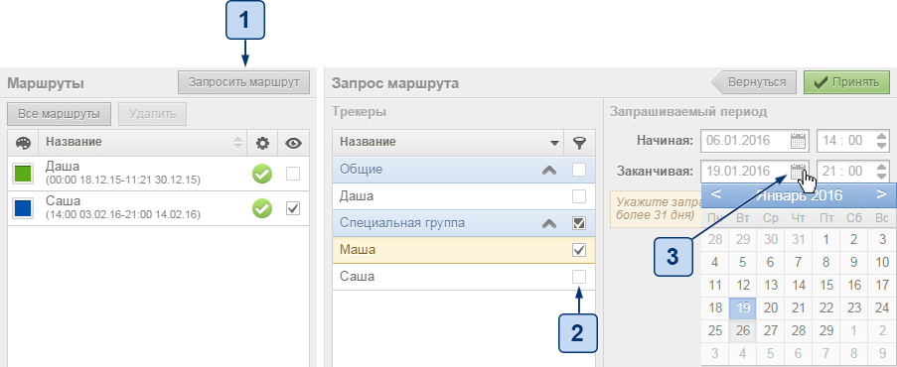Click the eye visibility column header

pyautogui.click(x=293, y=143)
